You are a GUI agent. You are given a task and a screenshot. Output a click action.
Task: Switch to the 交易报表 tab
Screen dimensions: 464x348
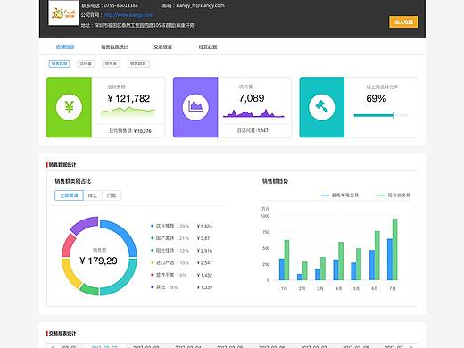[162, 47]
